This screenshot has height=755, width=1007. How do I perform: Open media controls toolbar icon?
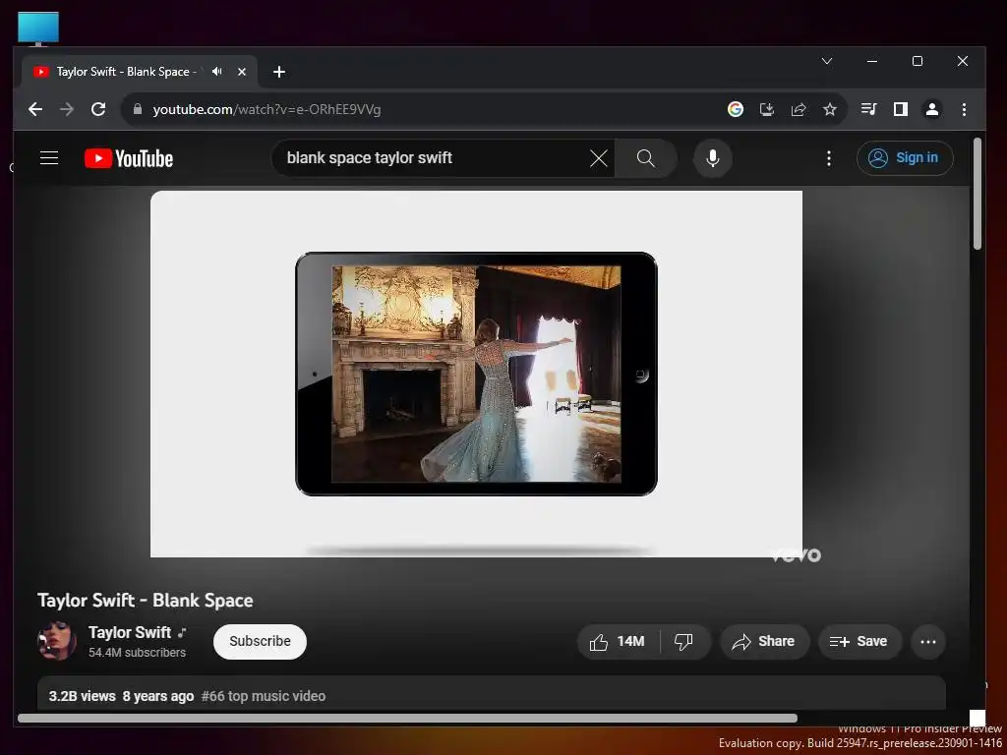point(869,109)
